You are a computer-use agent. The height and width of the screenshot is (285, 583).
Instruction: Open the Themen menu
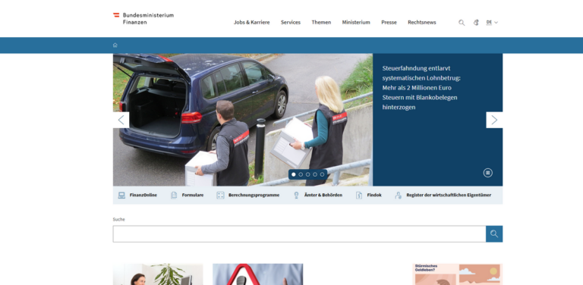(x=321, y=22)
